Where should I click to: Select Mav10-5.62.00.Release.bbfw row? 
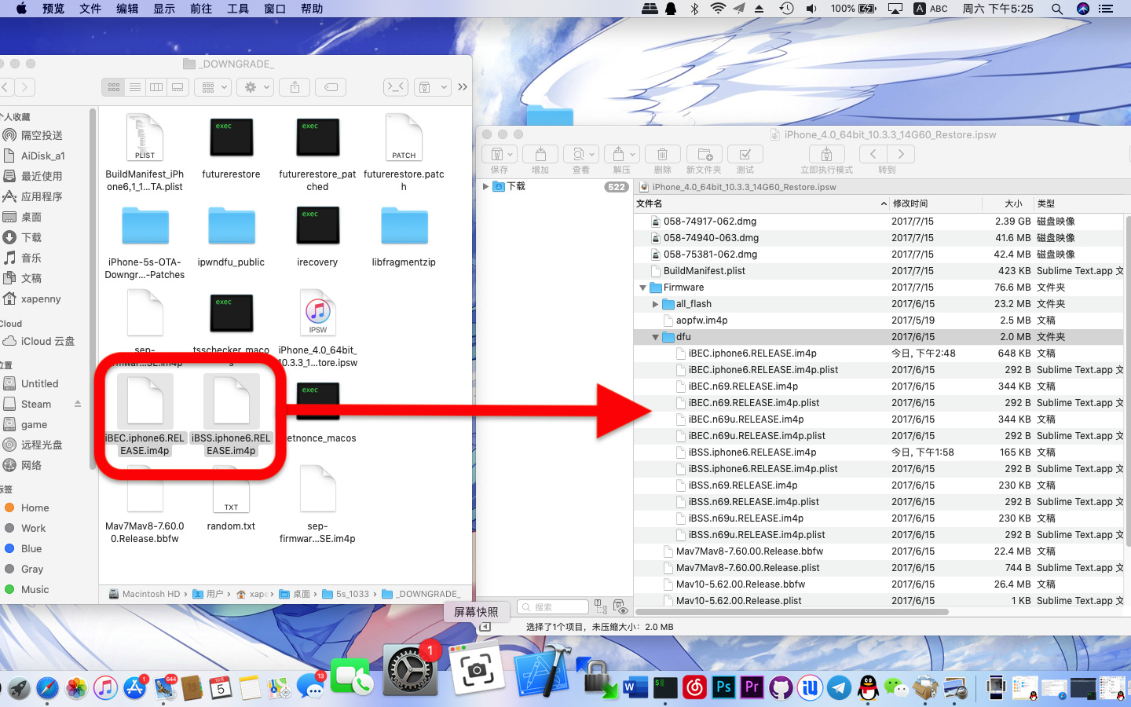pyautogui.click(x=879, y=584)
